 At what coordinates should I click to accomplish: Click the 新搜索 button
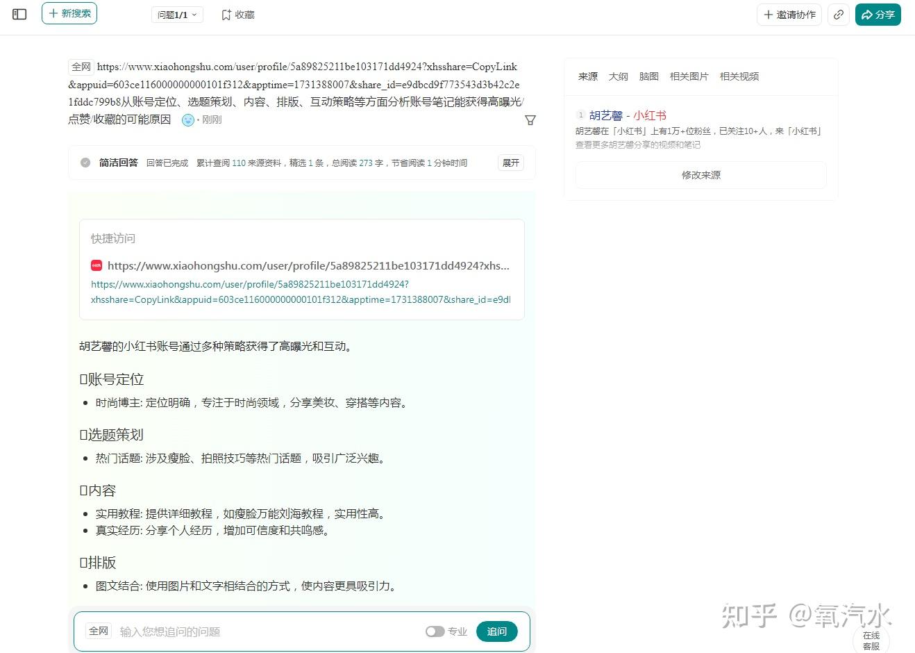pyautogui.click(x=69, y=13)
